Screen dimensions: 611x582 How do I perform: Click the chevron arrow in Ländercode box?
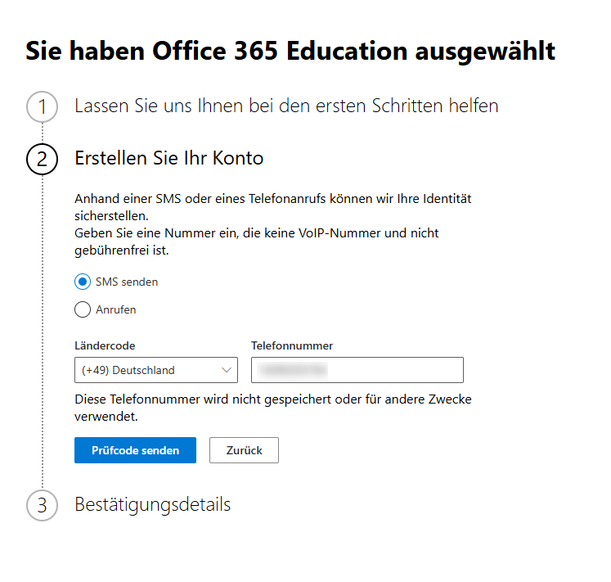pos(227,370)
